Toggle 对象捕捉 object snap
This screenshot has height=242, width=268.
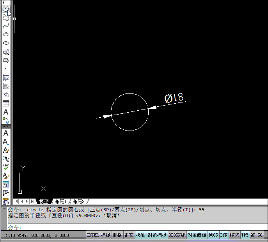point(157,235)
